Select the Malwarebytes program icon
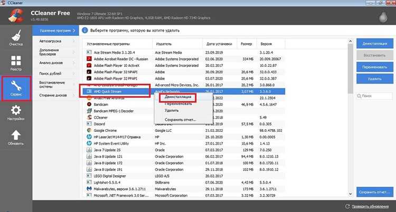Screen dimensions: 396x212 click(89, 189)
